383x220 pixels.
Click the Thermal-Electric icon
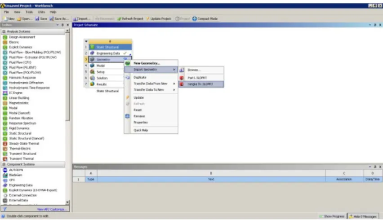pyautogui.click(x=5, y=149)
